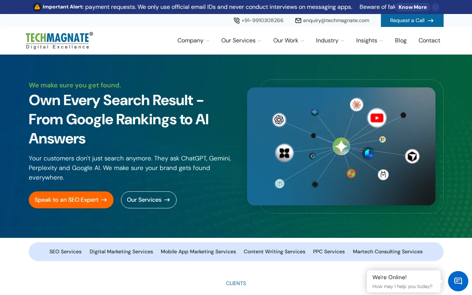Open the Company menu

(190, 41)
